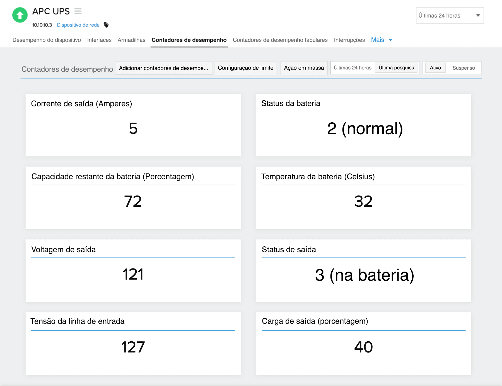This screenshot has width=502, height=386.
Task: Click the Temperatura da bateria (Celsius) title
Action: coord(318,177)
